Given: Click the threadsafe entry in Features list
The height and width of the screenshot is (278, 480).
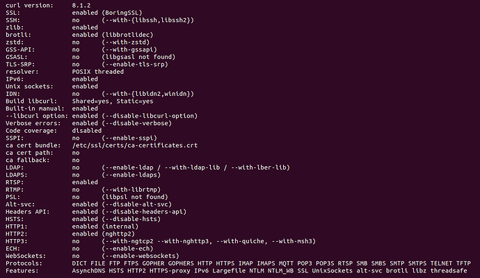Looking at the screenshot, I should pos(449,271).
